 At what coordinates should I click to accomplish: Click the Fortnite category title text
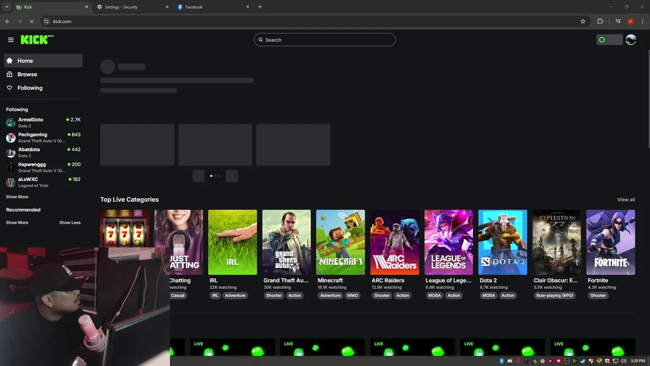click(598, 281)
